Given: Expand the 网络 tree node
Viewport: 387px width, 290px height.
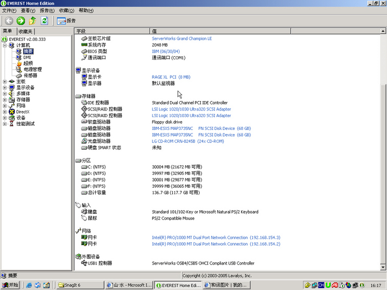Looking at the screenshot, I should [x=5, y=106].
